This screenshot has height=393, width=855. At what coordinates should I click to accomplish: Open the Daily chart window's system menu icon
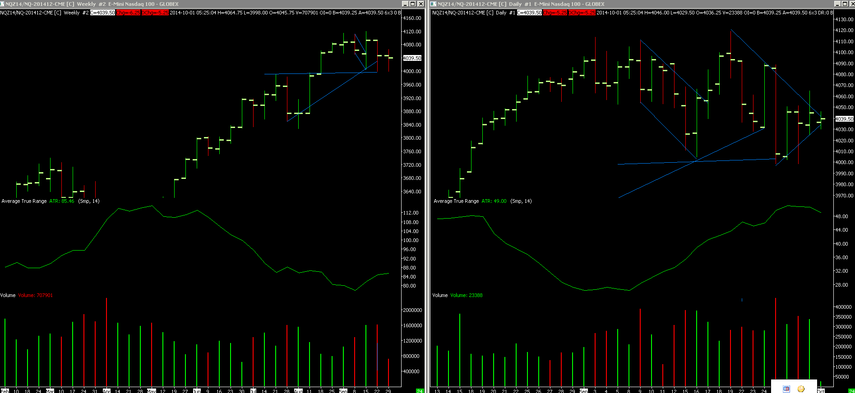(x=434, y=4)
